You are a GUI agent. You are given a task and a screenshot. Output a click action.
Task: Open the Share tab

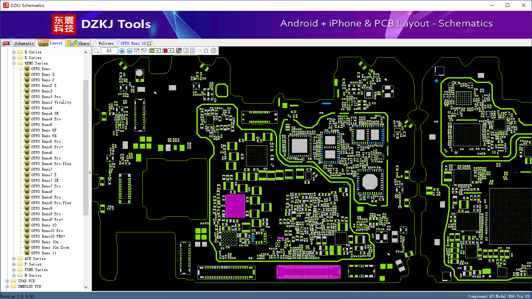click(78, 43)
